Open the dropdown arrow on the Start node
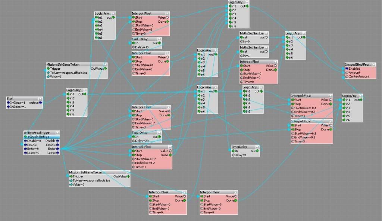Image resolution: width=382 pixels, height=221 pixels. click(41, 98)
